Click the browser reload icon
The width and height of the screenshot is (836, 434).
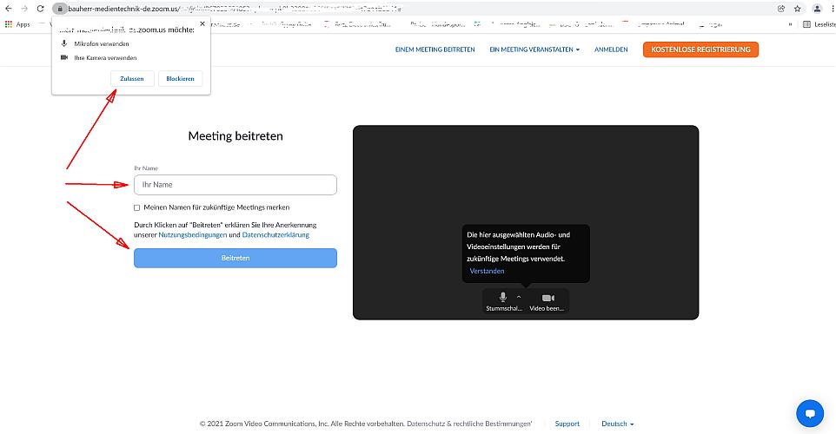pyautogui.click(x=40, y=8)
